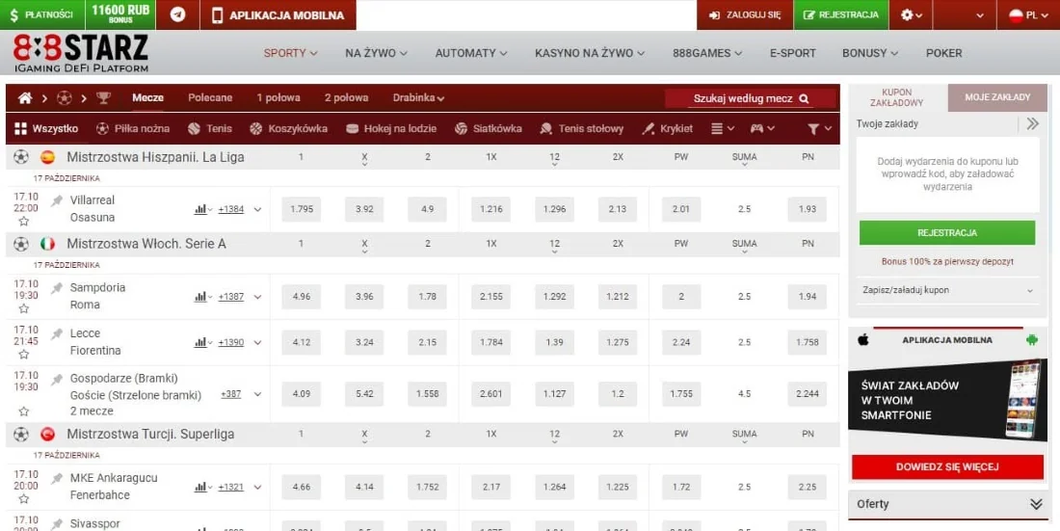Click the green REJESTRACJA button in bet slip

click(x=947, y=232)
